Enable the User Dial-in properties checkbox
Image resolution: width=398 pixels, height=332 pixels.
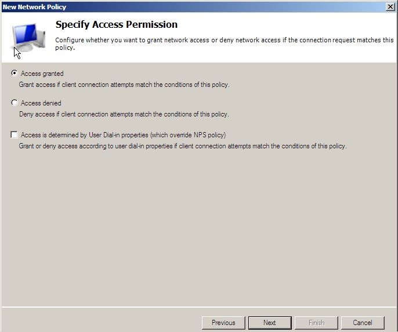point(14,134)
